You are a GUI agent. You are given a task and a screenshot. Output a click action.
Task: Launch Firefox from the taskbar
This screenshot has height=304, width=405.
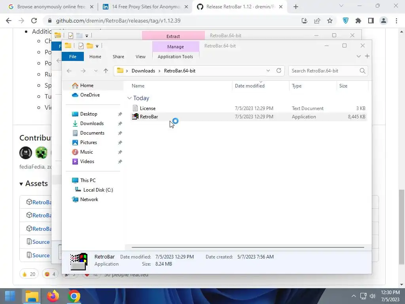pyautogui.click(x=53, y=296)
